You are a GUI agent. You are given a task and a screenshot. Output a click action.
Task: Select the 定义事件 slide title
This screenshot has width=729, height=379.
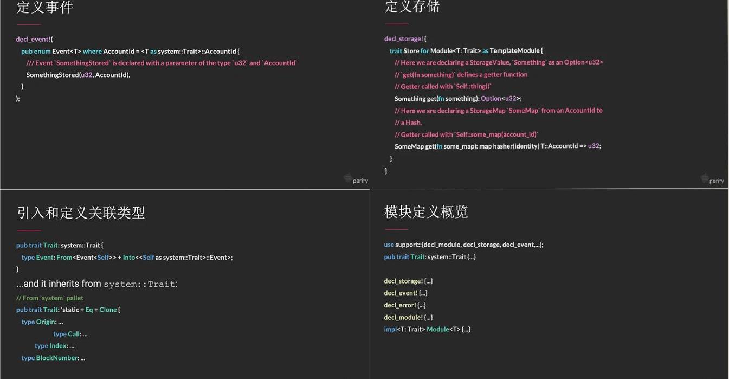tap(45, 8)
